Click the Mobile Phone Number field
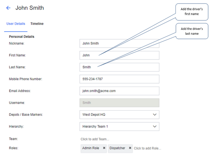 tap(119, 79)
